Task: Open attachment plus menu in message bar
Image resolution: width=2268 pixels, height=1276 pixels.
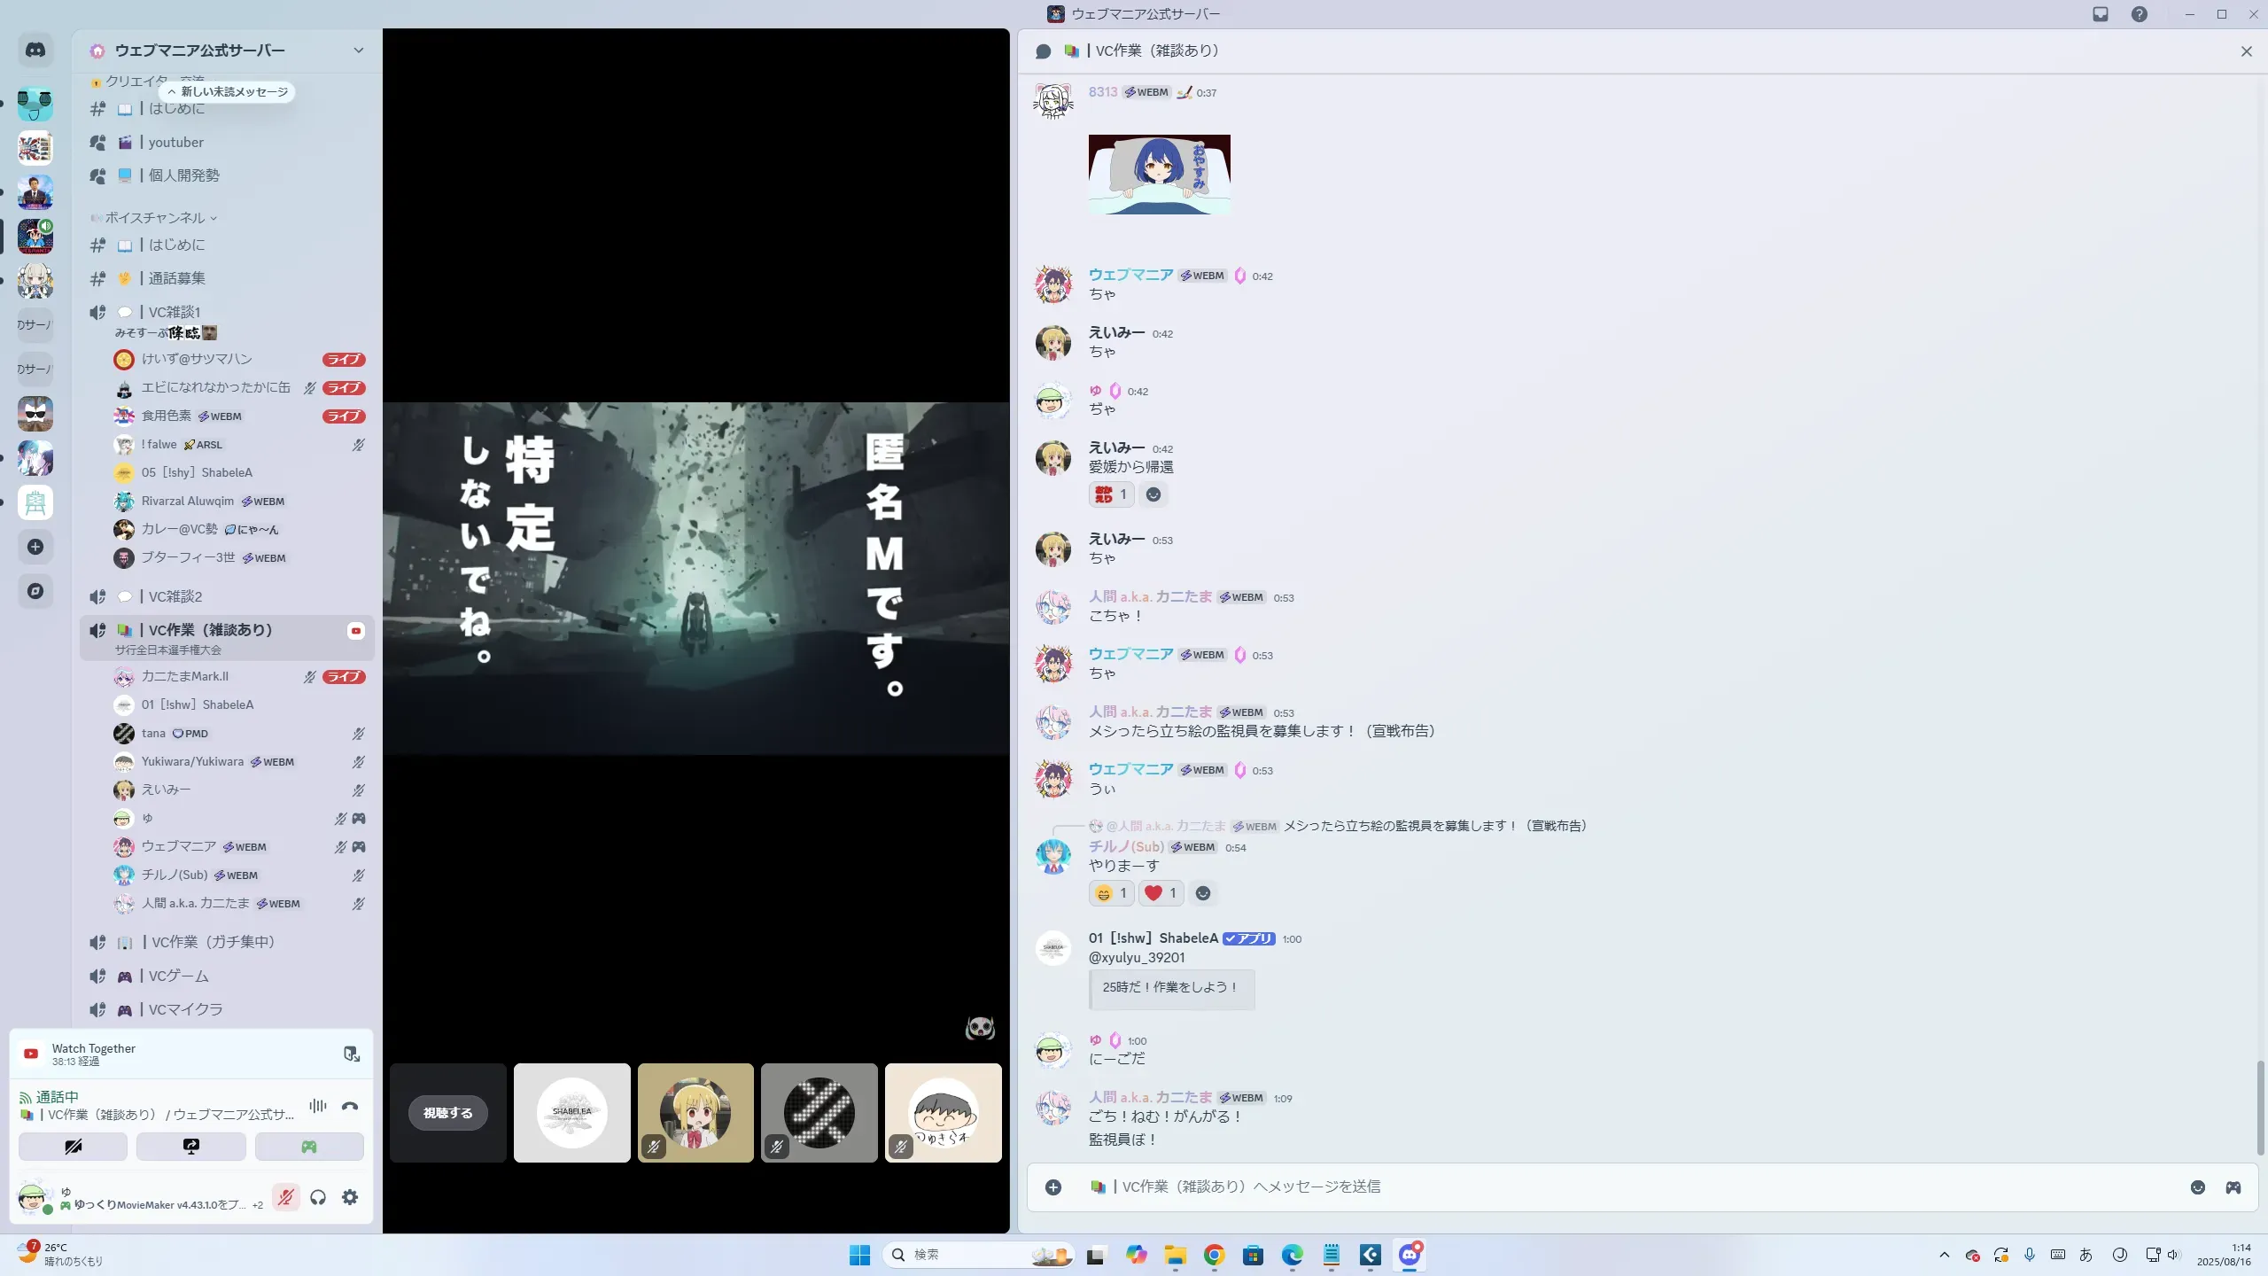Action: pyautogui.click(x=1053, y=1187)
